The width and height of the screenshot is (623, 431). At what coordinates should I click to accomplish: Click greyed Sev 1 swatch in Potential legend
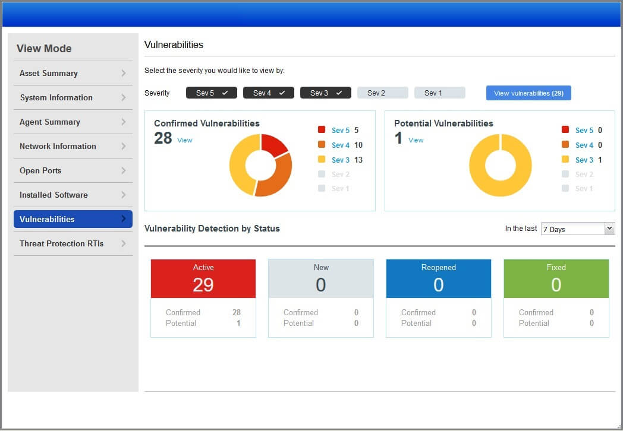[x=565, y=188]
